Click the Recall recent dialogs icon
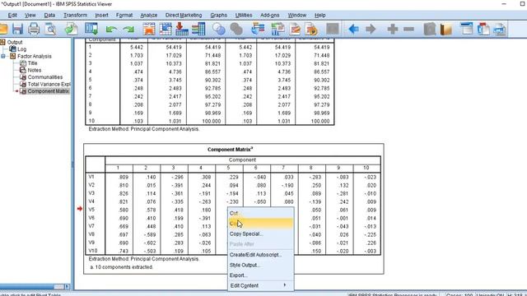527x296 pixels. 91,30
